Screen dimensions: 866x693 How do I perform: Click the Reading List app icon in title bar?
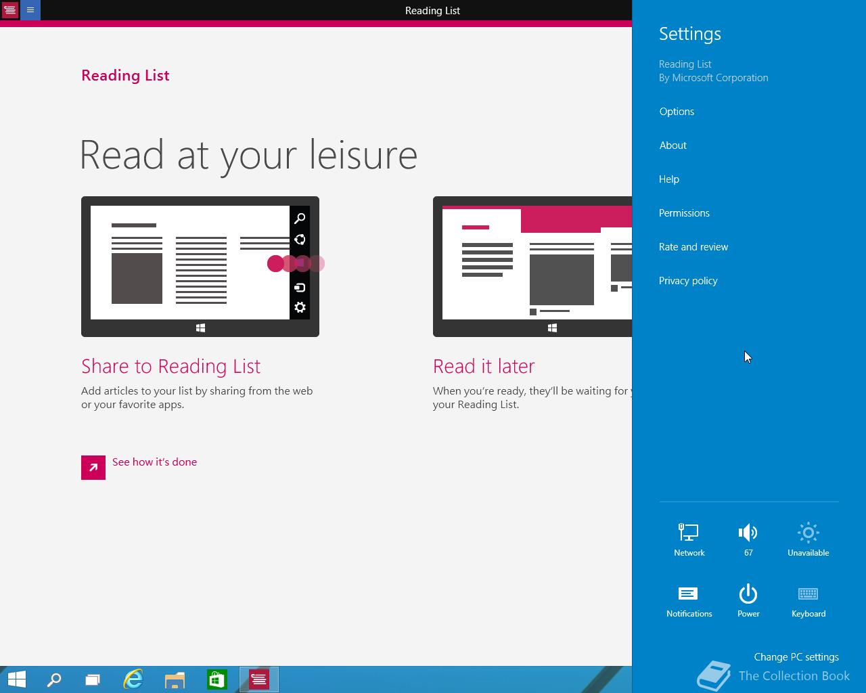point(10,10)
